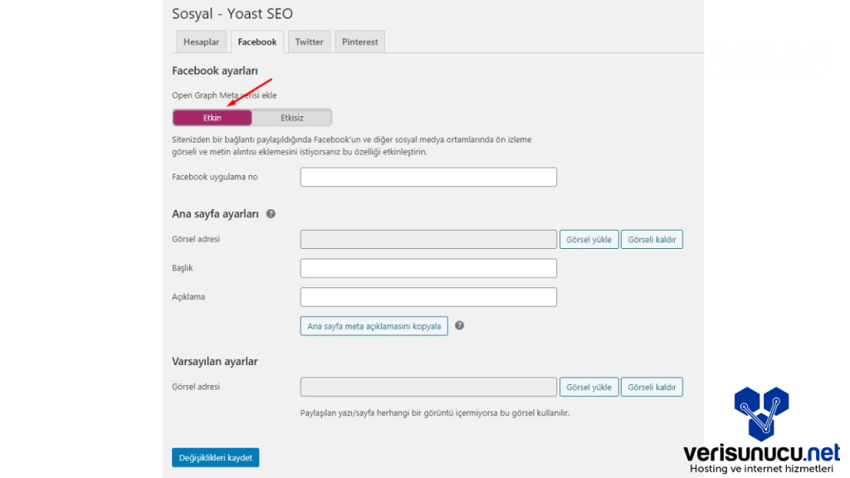Click Görsel yükle for home page image
Image resolution: width=850 pixels, height=478 pixels.
pyautogui.click(x=589, y=240)
